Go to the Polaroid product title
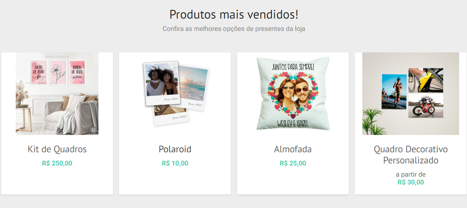Screen dimensions: 467x208 click(x=175, y=149)
